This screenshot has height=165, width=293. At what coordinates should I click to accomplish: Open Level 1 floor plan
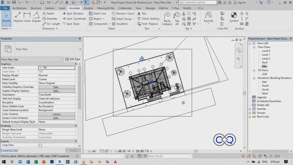(x=266, y=55)
